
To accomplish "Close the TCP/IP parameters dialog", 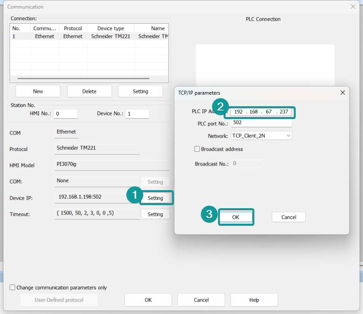I will (343, 92).
